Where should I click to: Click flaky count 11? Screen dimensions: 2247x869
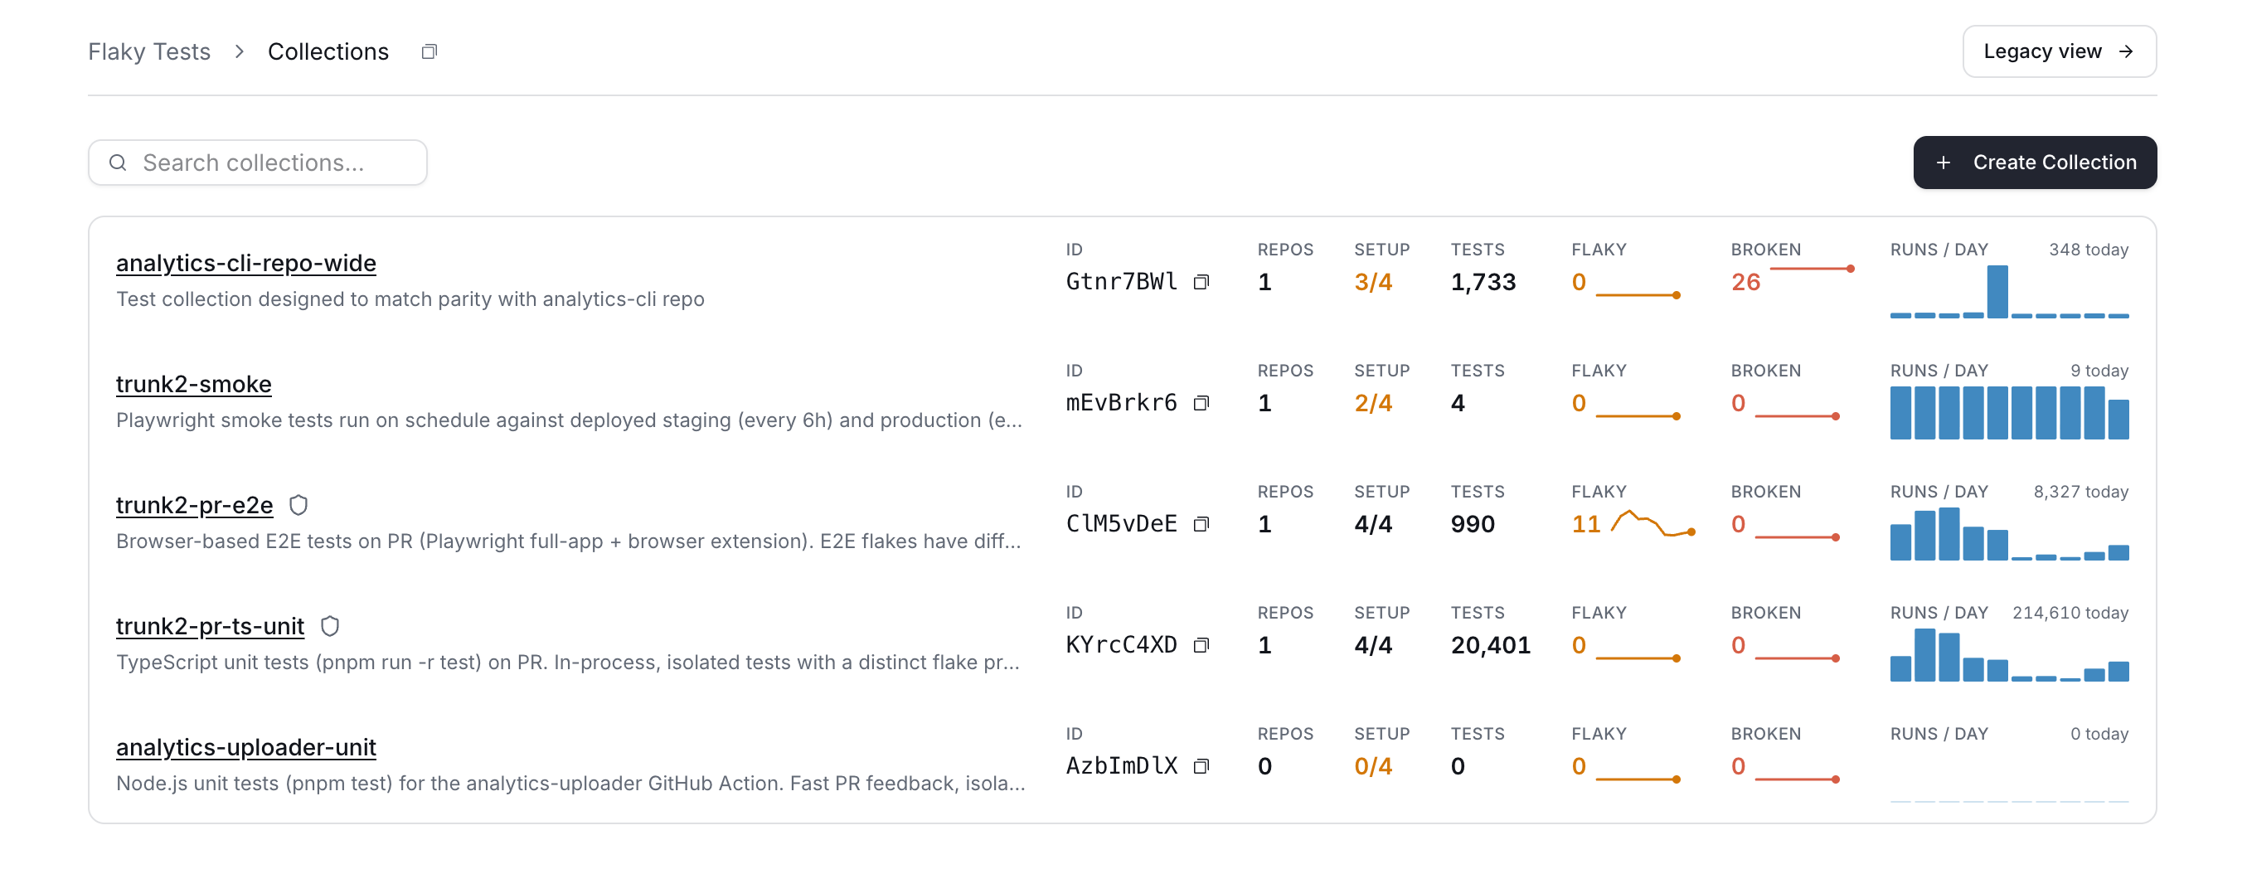point(1586,524)
